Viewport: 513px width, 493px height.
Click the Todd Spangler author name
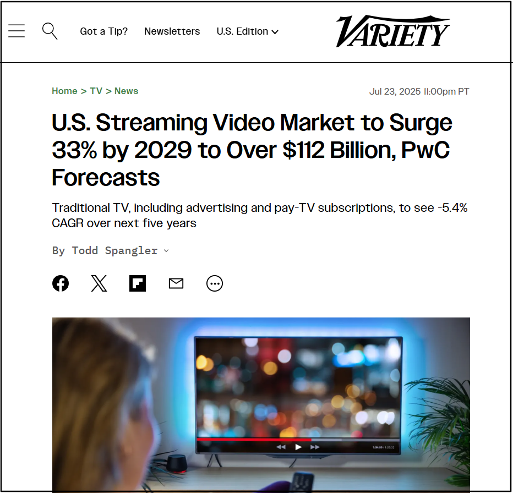pos(115,250)
